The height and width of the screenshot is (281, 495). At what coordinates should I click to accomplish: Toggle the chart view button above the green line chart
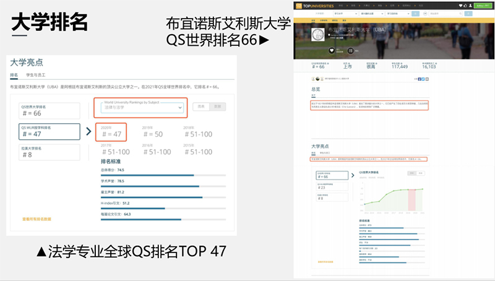(411, 173)
